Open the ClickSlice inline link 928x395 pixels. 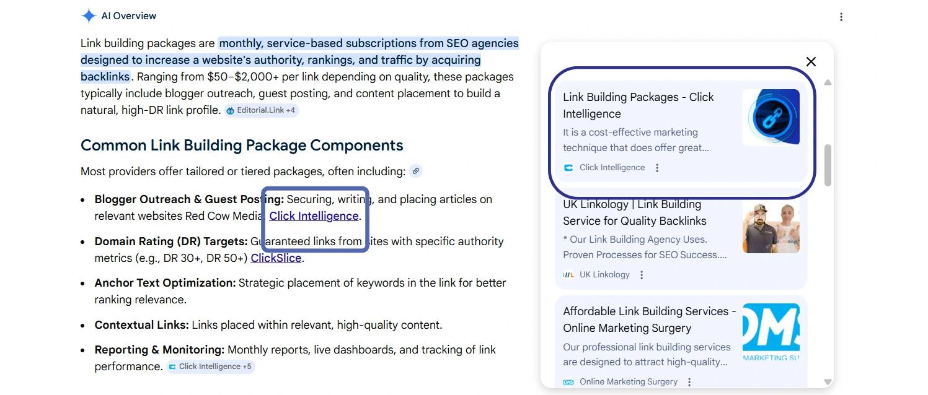pyautogui.click(x=276, y=258)
